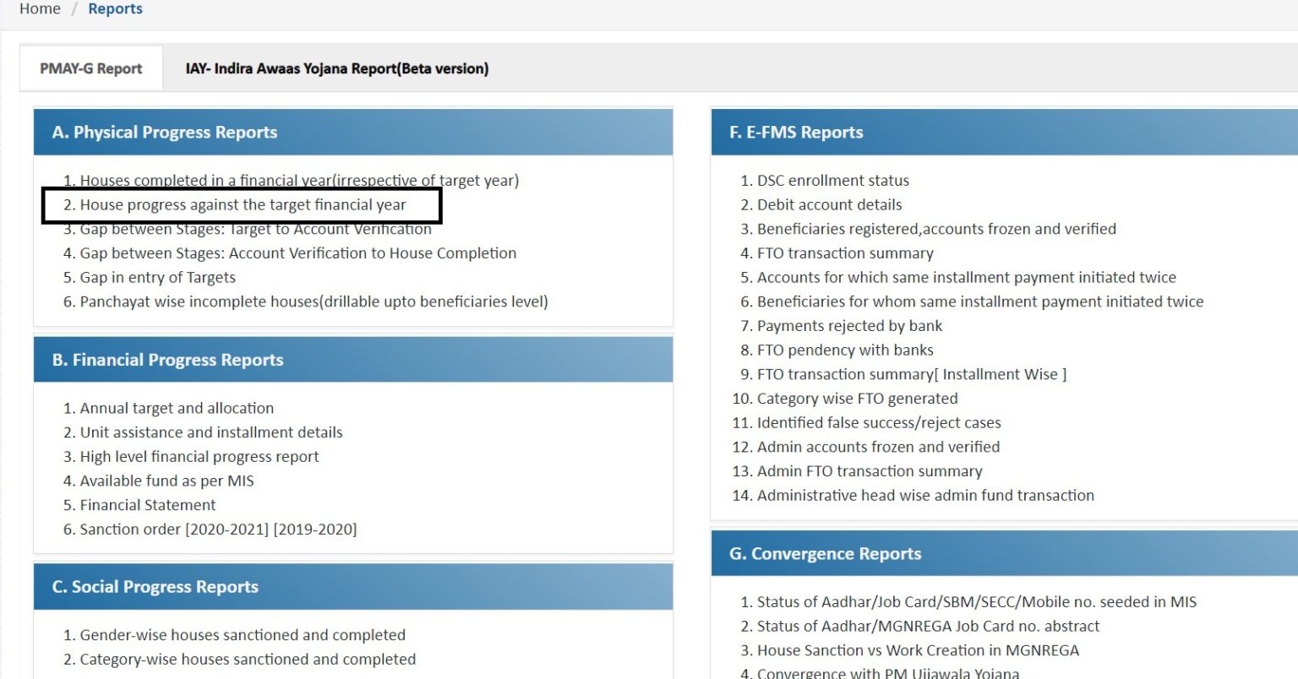Open DSC enrollment status report
Screen dimensions: 1298x679
[832, 181]
